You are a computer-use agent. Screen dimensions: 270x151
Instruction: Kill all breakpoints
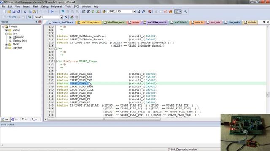click(170, 12)
